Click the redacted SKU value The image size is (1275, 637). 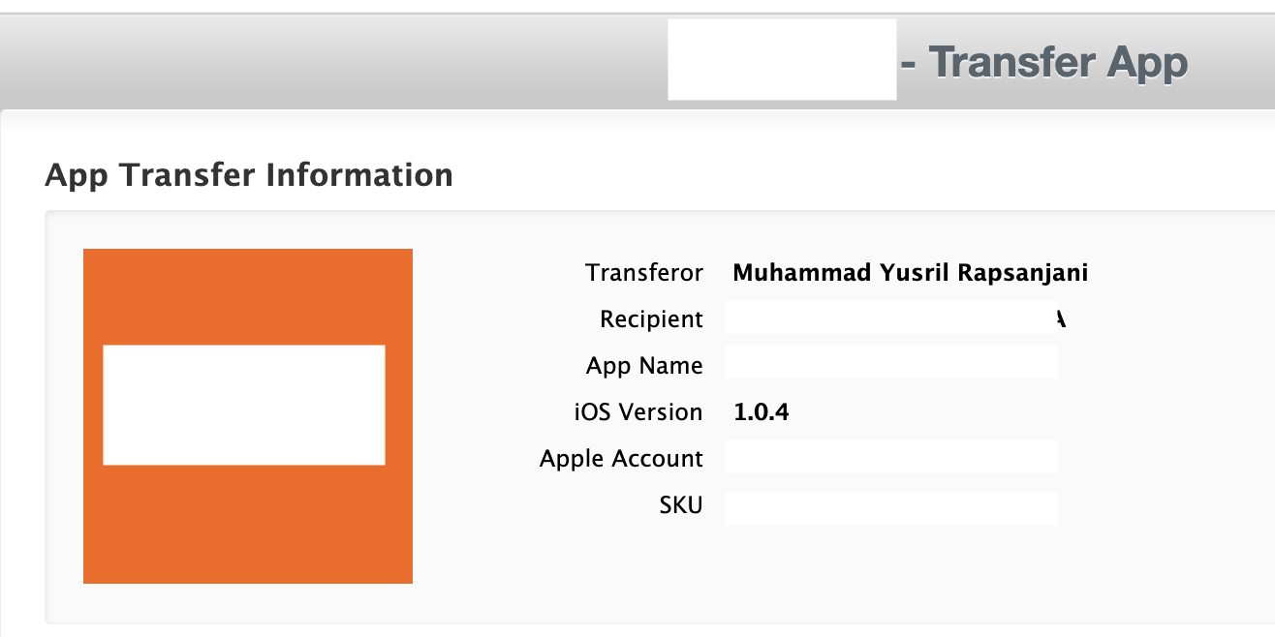[890, 507]
